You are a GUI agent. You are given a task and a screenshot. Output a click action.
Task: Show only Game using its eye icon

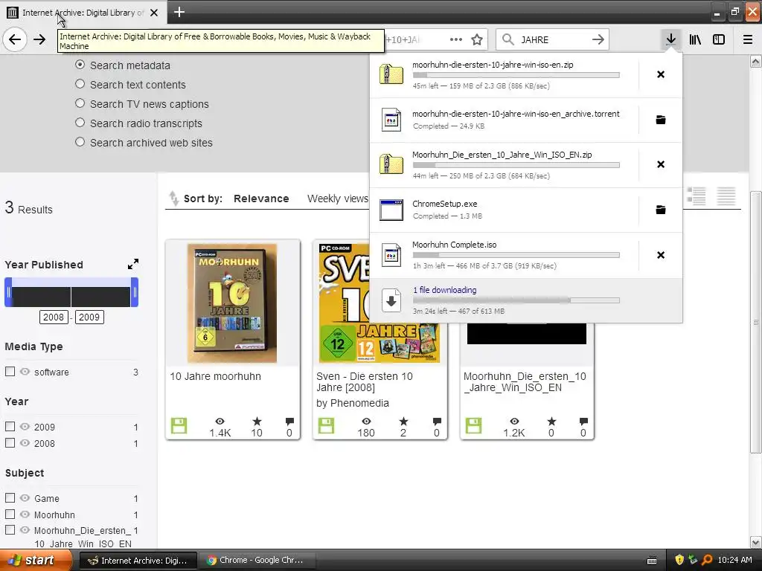25,498
